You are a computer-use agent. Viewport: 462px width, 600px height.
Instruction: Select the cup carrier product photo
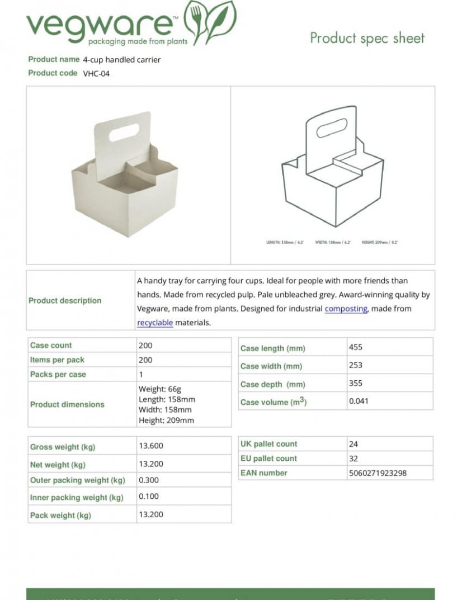[125, 174]
